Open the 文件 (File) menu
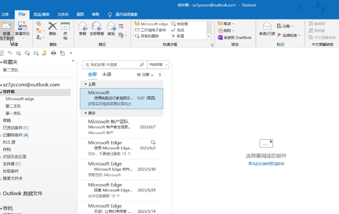 pyautogui.click(x=5, y=14)
